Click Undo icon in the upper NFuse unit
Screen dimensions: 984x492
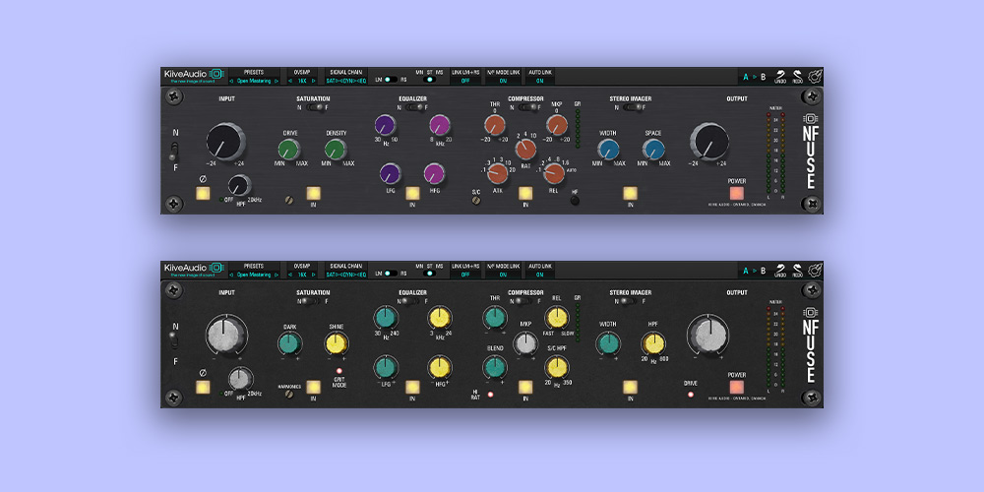pos(780,77)
